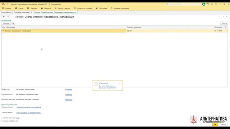Click the search magnifier icon
The image size is (230, 129).
167,4
